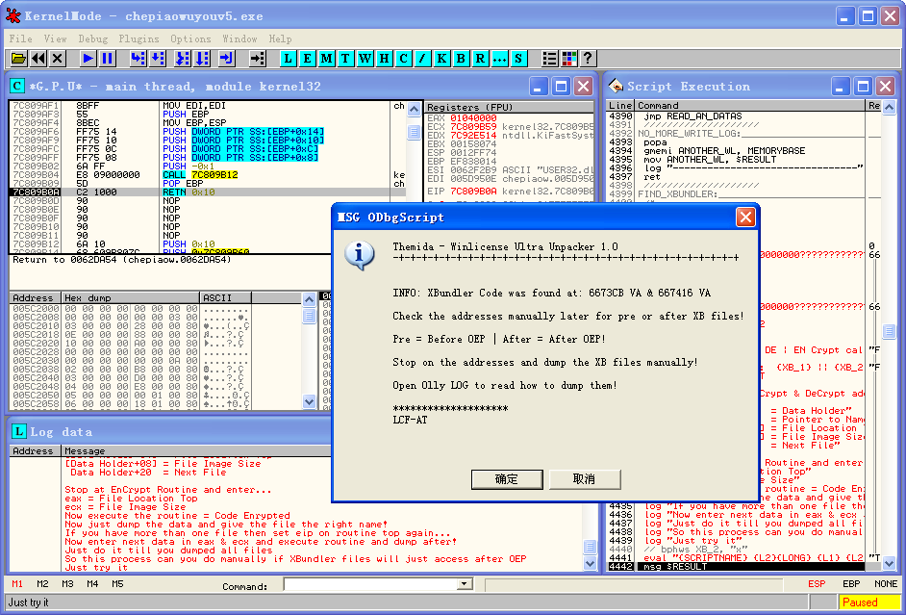The height and width of the screenshot is (615, 906).
Task: Show Windows list with the W button
Action: [365, 59]
